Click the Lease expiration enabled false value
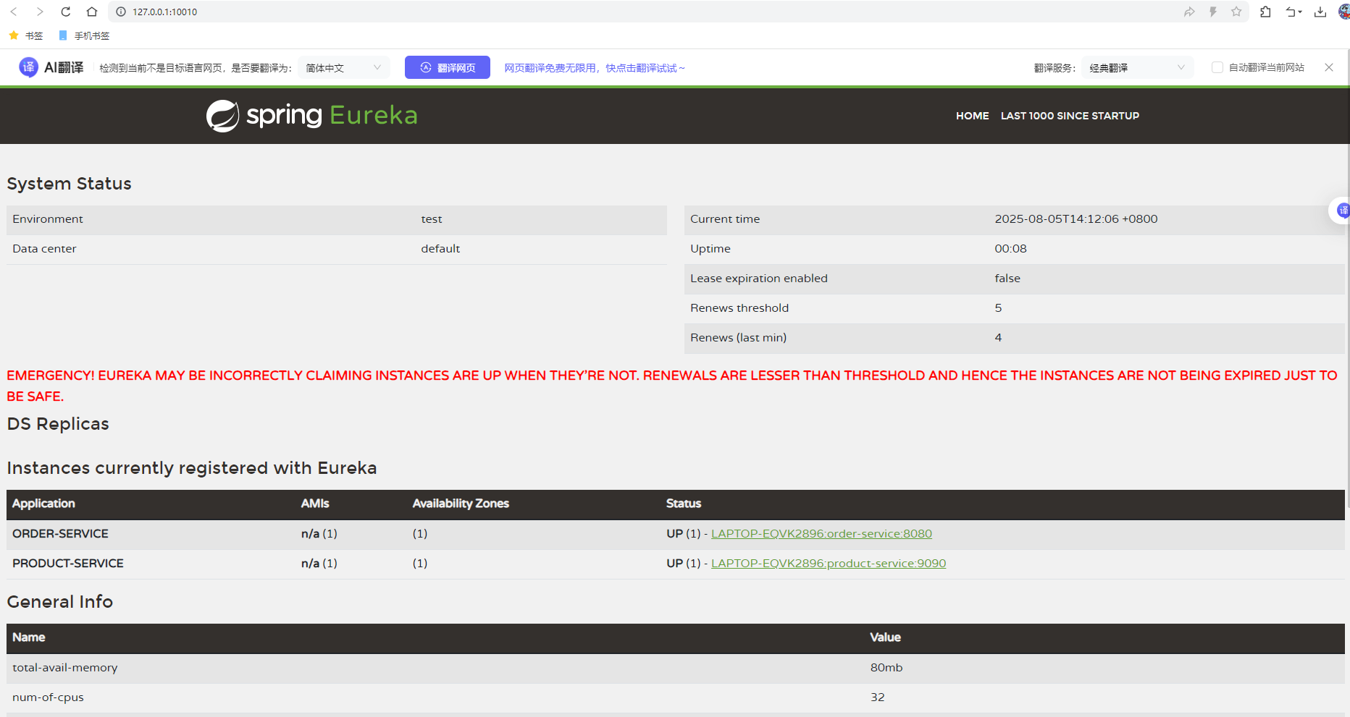The width and height of the screenshot is (1350, 717). point(1007,279)
